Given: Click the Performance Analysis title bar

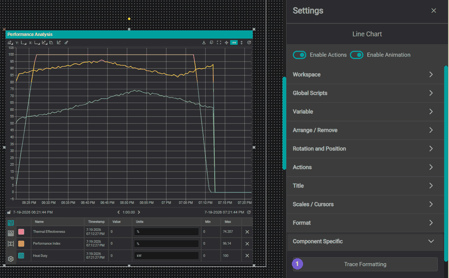Looking at the screenshot, I should pos(129,35).
